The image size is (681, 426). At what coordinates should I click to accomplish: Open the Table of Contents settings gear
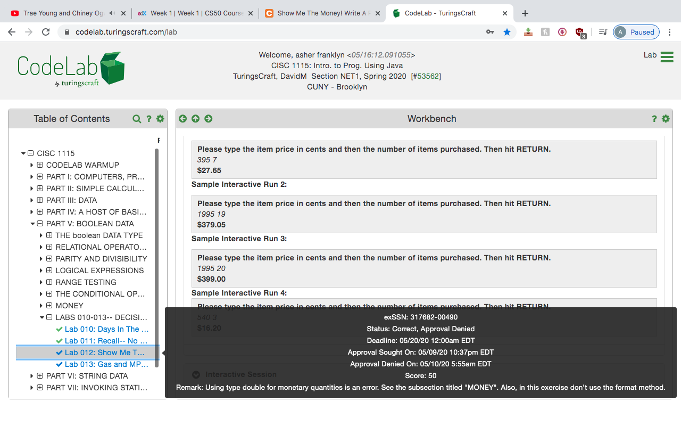(x=160, y=119)
